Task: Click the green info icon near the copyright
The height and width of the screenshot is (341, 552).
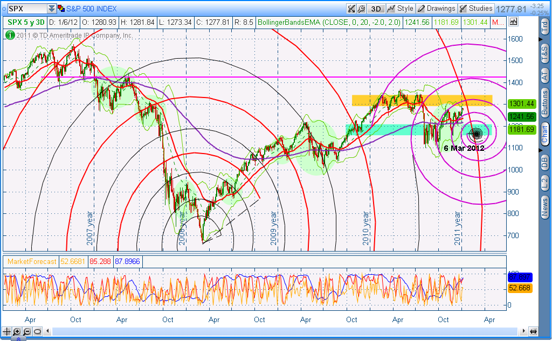Action: 10,35
